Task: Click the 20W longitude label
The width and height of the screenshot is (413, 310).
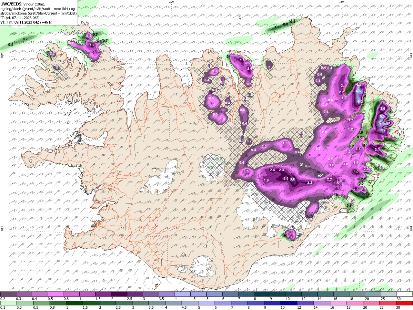Action: (172, 2)
